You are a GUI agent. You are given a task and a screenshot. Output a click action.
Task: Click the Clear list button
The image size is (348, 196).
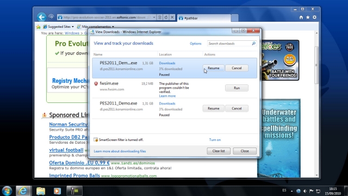click(219, 151)
